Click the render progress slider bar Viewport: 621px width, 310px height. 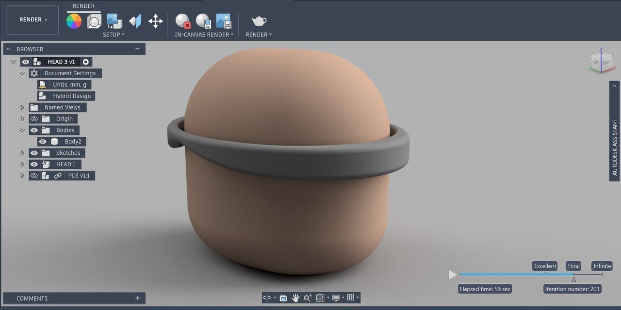point(531,275)
